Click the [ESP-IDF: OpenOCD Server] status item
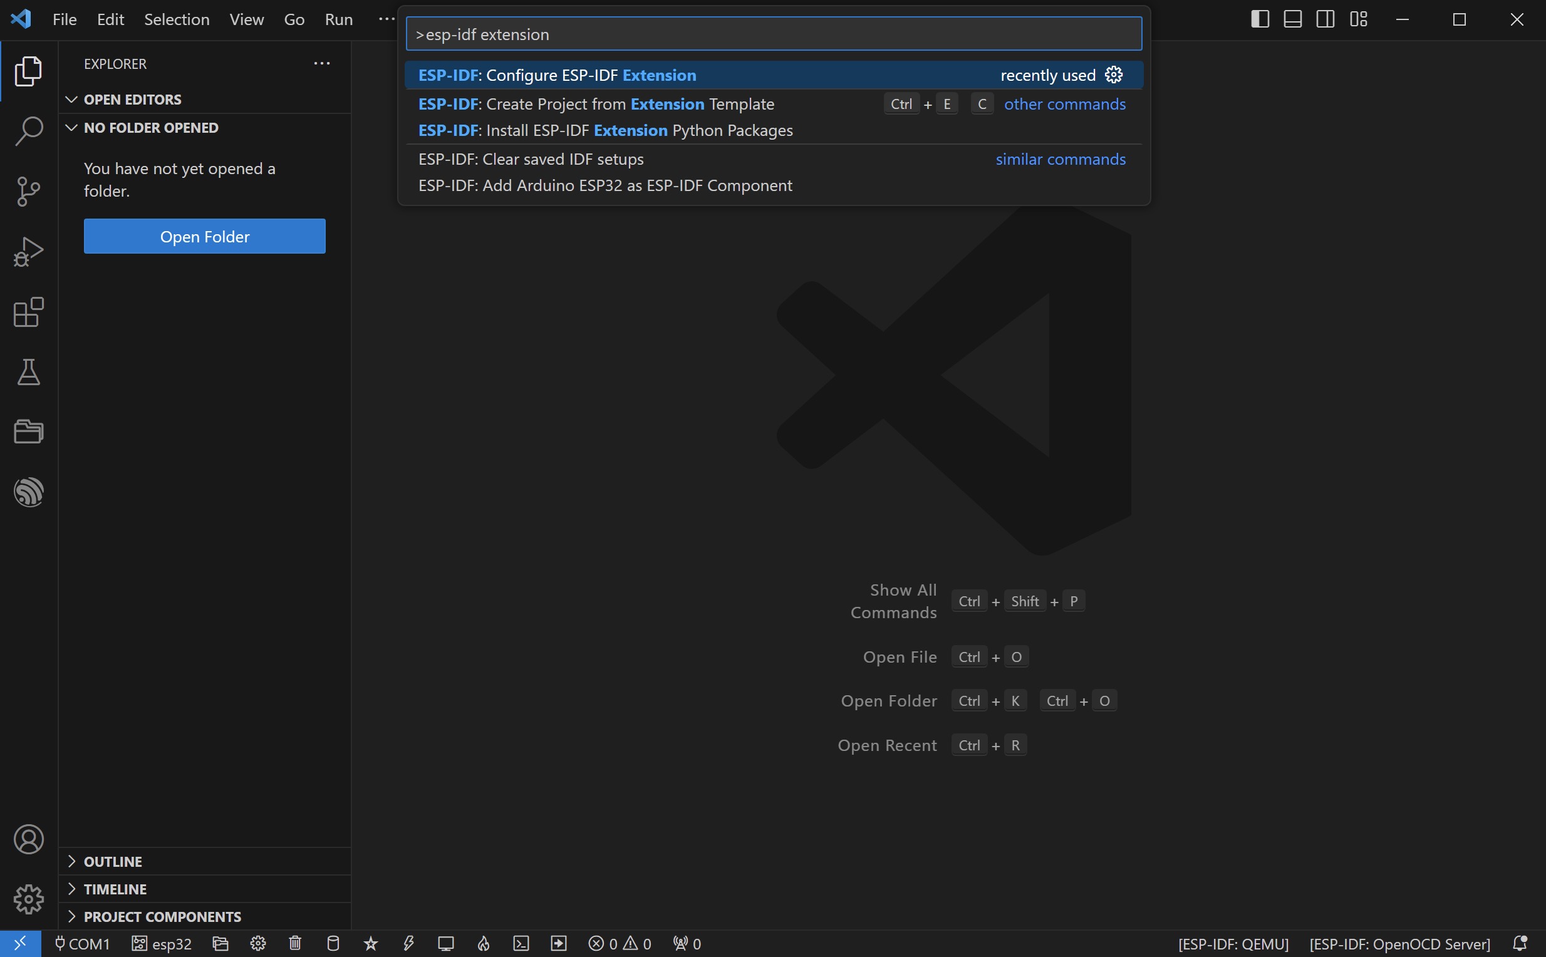1546x957 pixels. click(1400, 944)
